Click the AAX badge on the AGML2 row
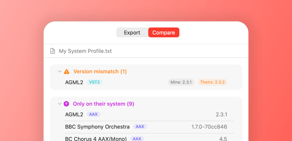 coord(93,114)
